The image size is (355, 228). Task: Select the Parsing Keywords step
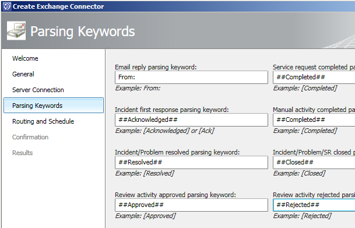tap(54, 106)
